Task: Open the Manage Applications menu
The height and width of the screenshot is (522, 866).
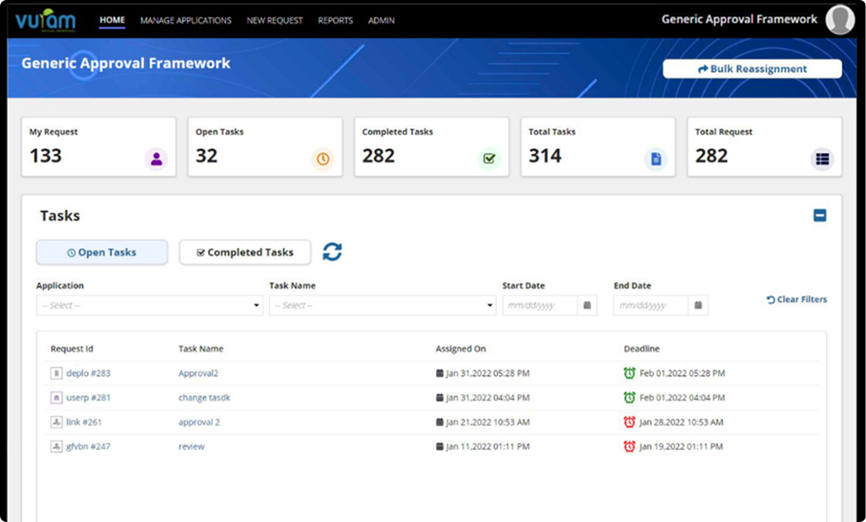Action: (x=185, y=21)
